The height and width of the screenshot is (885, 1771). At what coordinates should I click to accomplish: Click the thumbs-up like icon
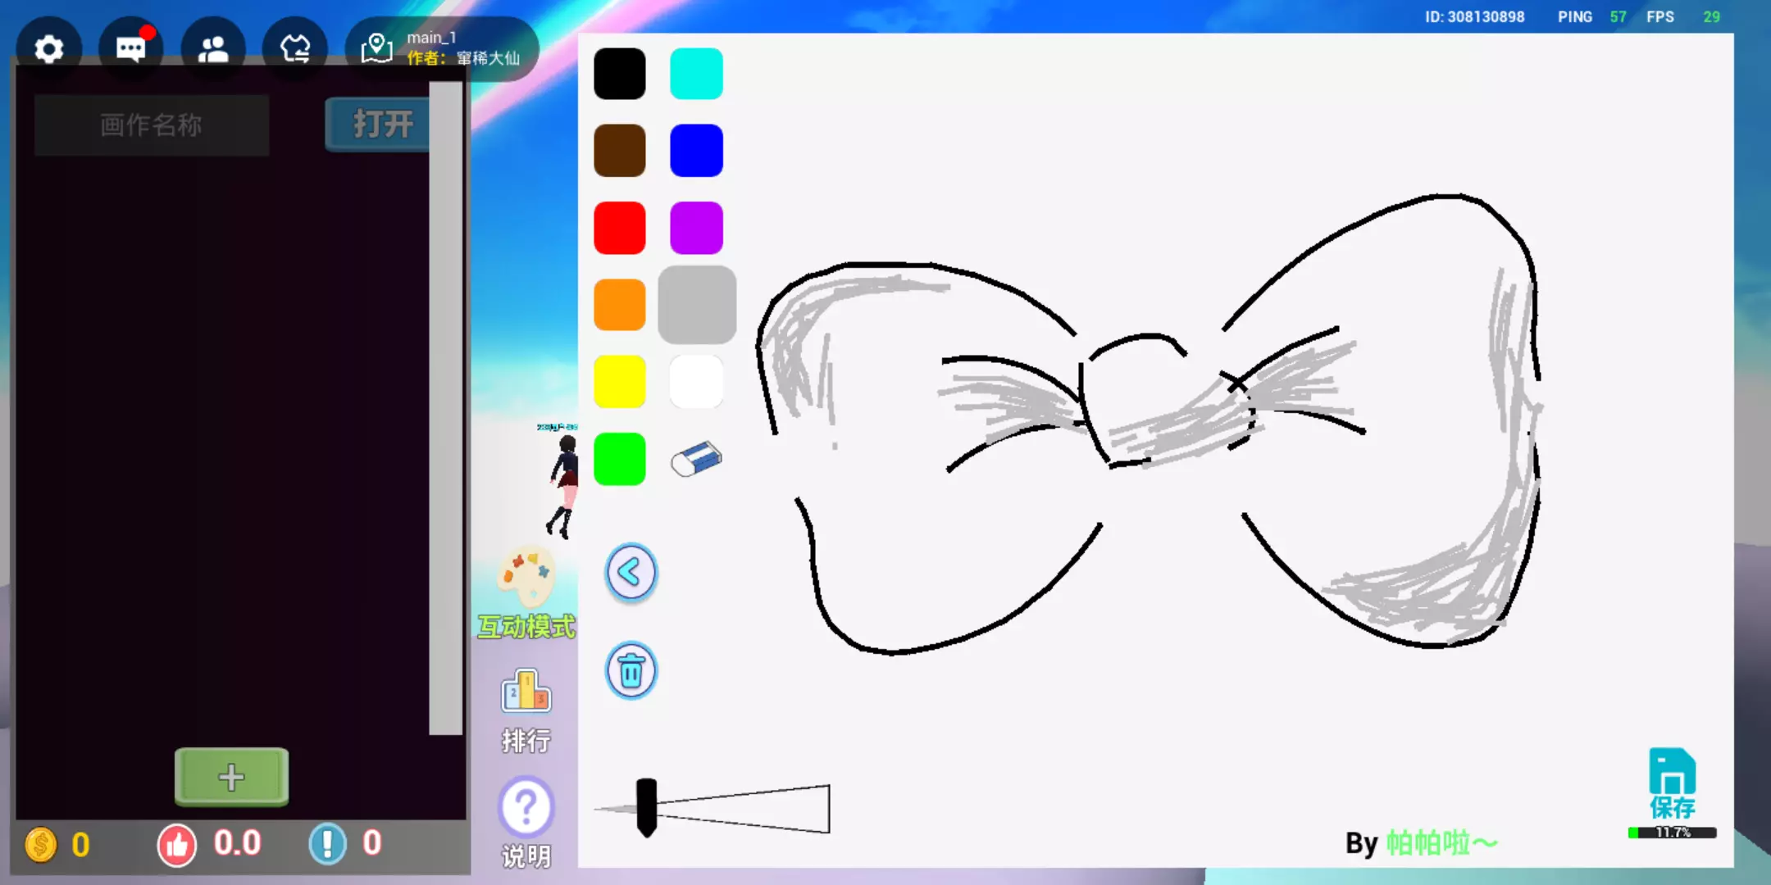pyautogui.click(x=177, y=844)
